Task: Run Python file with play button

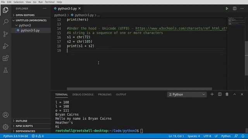Action: [227, 8]
